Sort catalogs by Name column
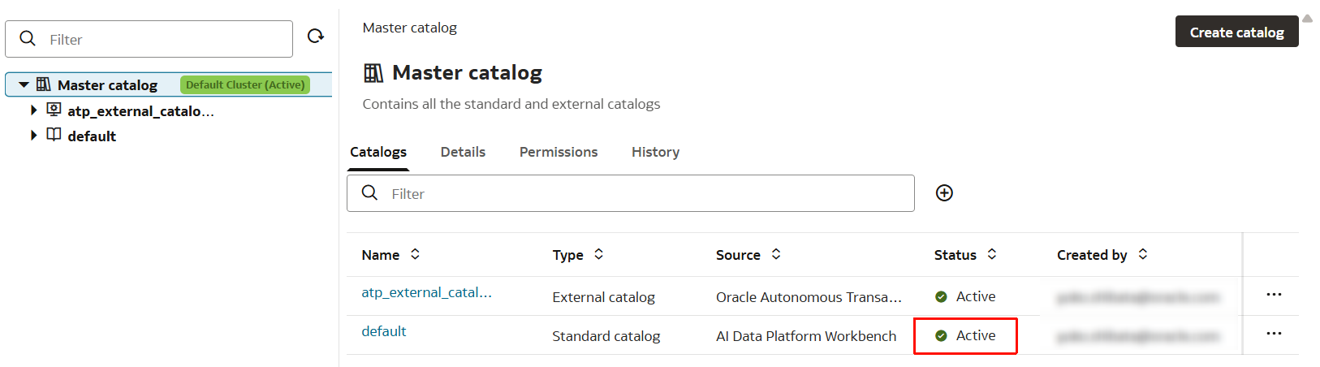This screenshot has height=367, width=1320. [x=415, y=255]
